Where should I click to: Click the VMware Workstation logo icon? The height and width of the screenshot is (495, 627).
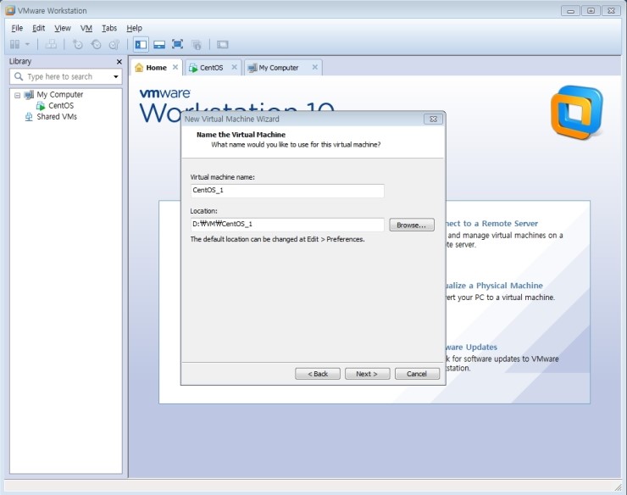pyautogui.click(x=577, y=112)
